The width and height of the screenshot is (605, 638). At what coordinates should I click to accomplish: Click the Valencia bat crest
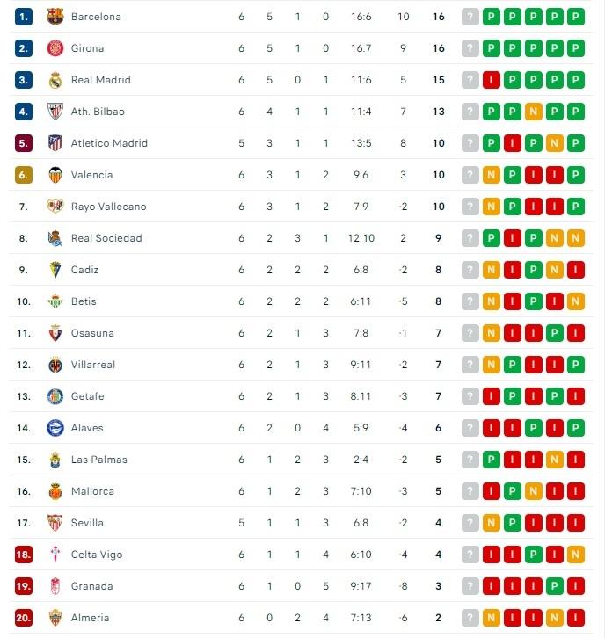tap(55, 175)
